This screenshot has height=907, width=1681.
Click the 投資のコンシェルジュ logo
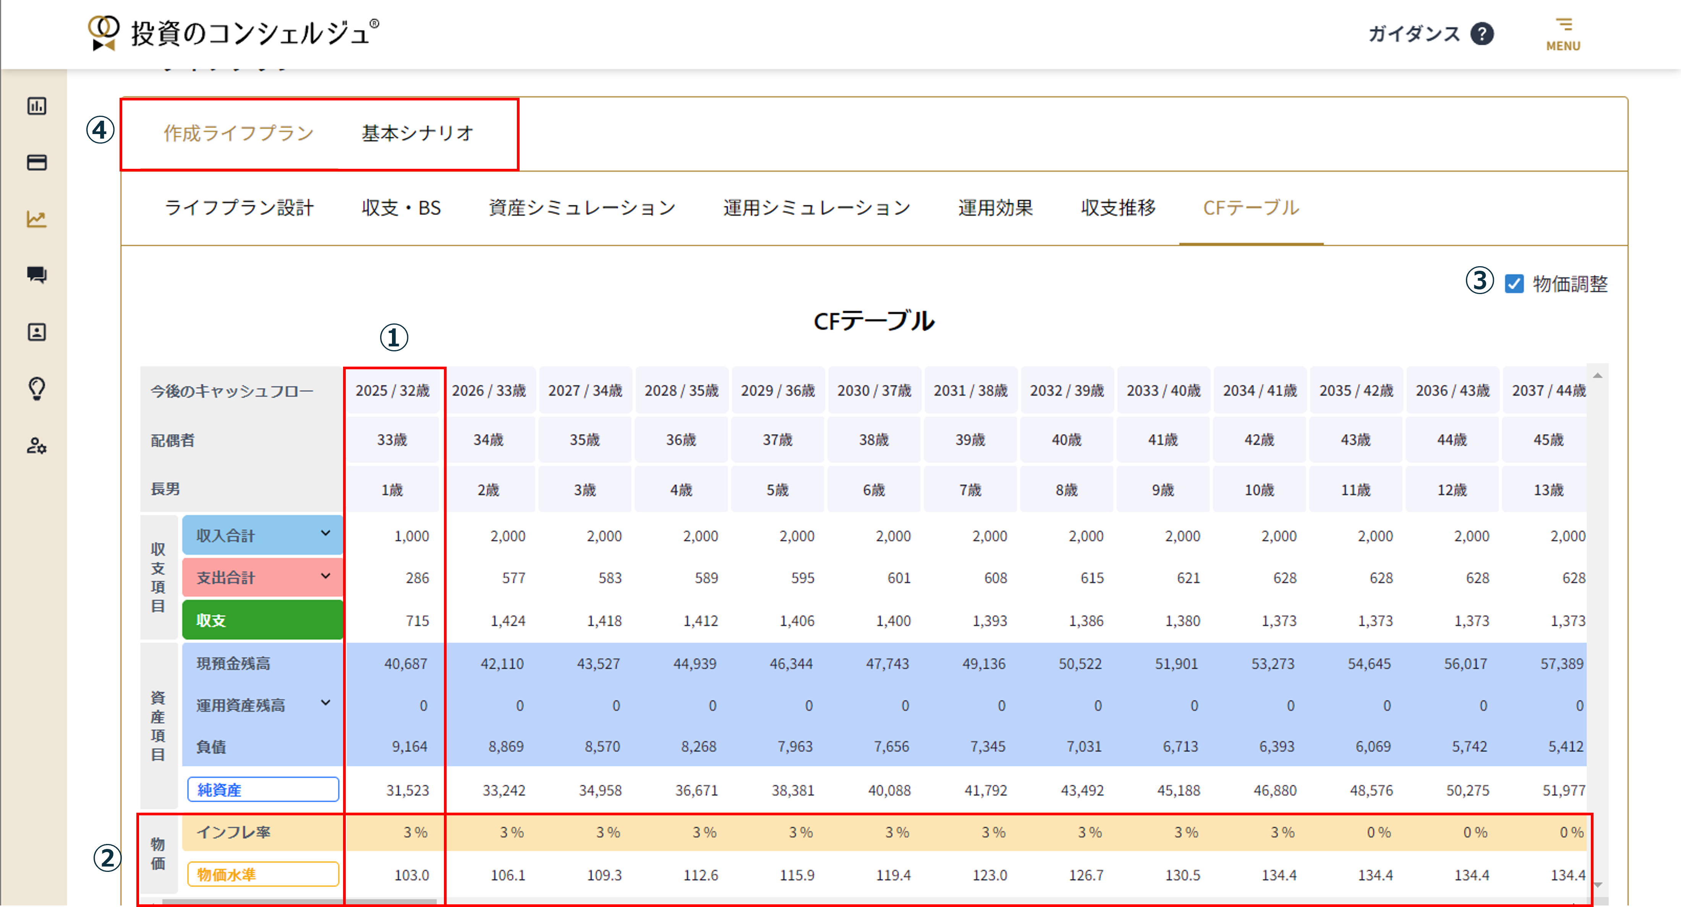(233, 32)
